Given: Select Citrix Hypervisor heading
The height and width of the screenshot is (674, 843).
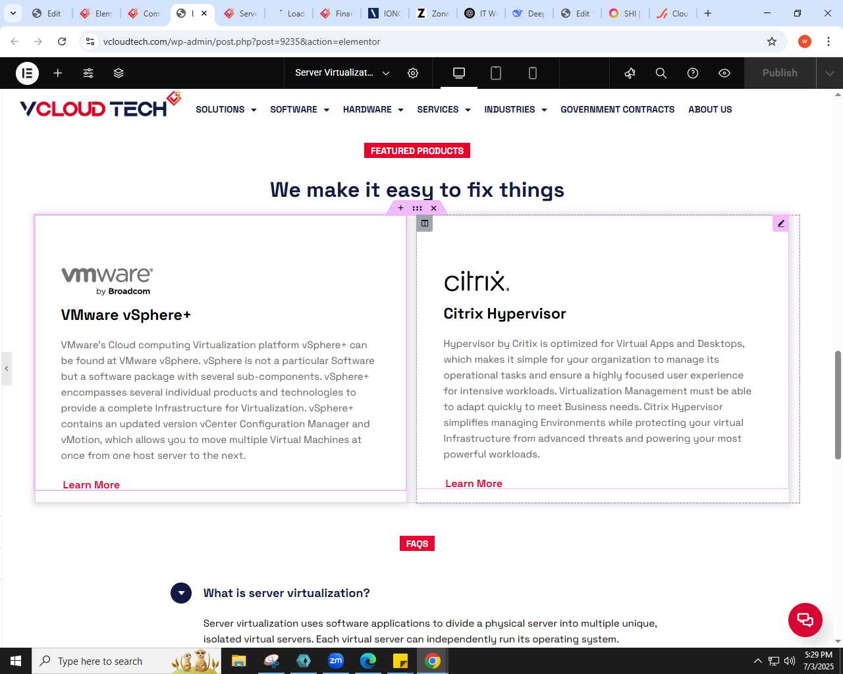Looking at the screenshot, I should click(x=504, y=313).
